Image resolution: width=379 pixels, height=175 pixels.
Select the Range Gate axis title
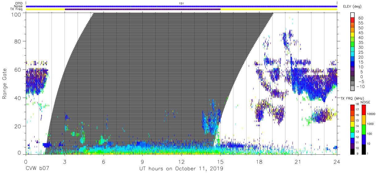[x=5, y=84]
